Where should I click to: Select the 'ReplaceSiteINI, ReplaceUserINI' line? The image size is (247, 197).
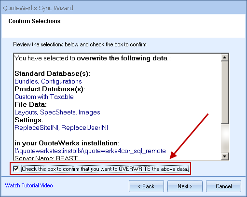[61, 128]
